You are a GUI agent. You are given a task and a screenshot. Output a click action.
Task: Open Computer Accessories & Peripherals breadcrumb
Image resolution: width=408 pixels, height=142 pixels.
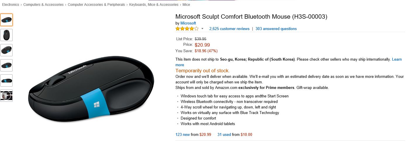pos(96,5)
